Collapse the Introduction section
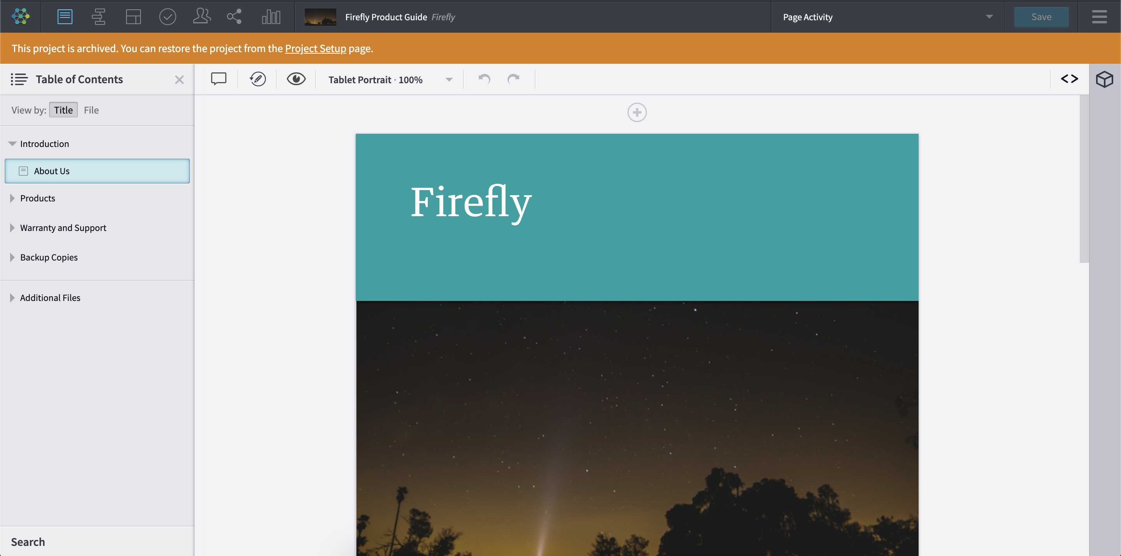1121x556 pixels. pos(12,143)
